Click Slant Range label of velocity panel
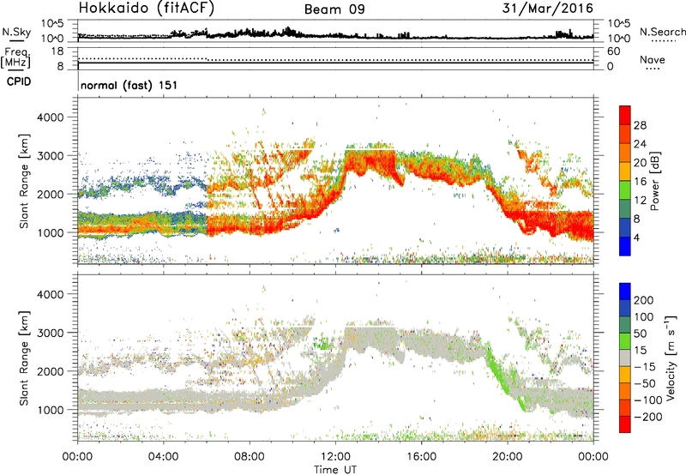The width and height of the screenshot is (686, 475). click(24, 358)
